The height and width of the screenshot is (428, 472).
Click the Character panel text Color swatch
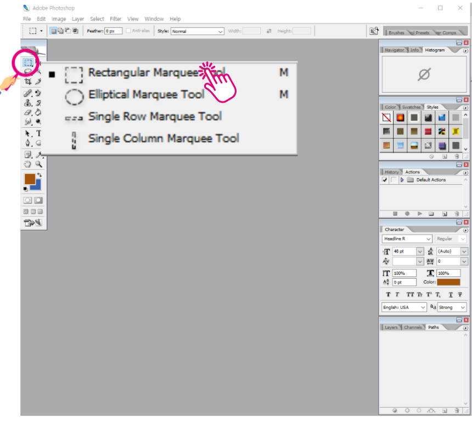click(x=448, y=282)
